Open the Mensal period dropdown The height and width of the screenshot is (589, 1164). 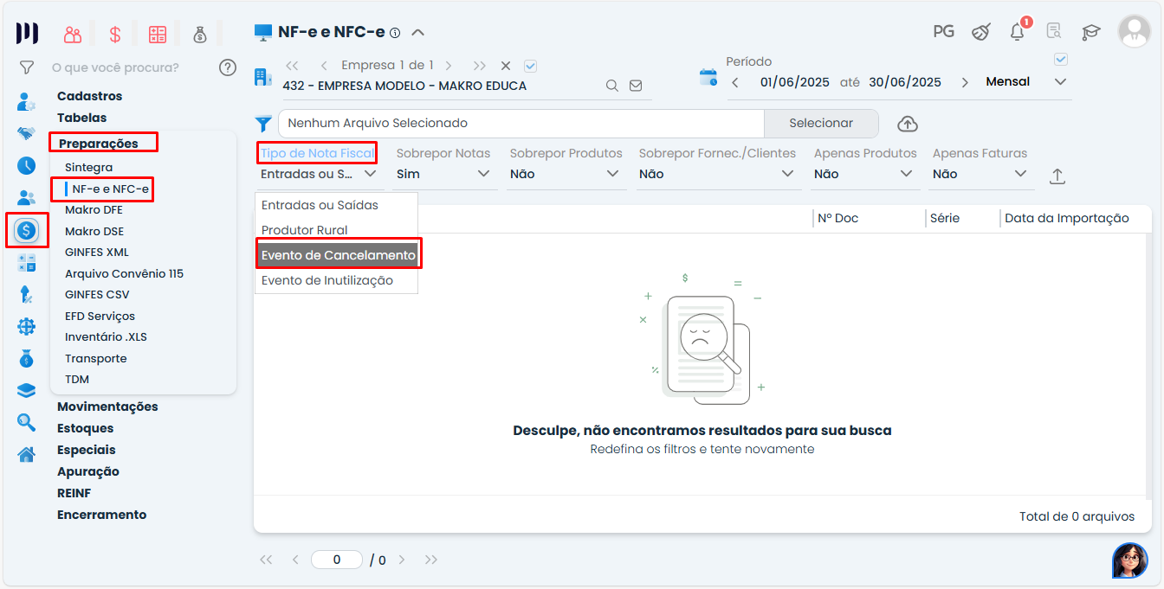point(1026,82)
